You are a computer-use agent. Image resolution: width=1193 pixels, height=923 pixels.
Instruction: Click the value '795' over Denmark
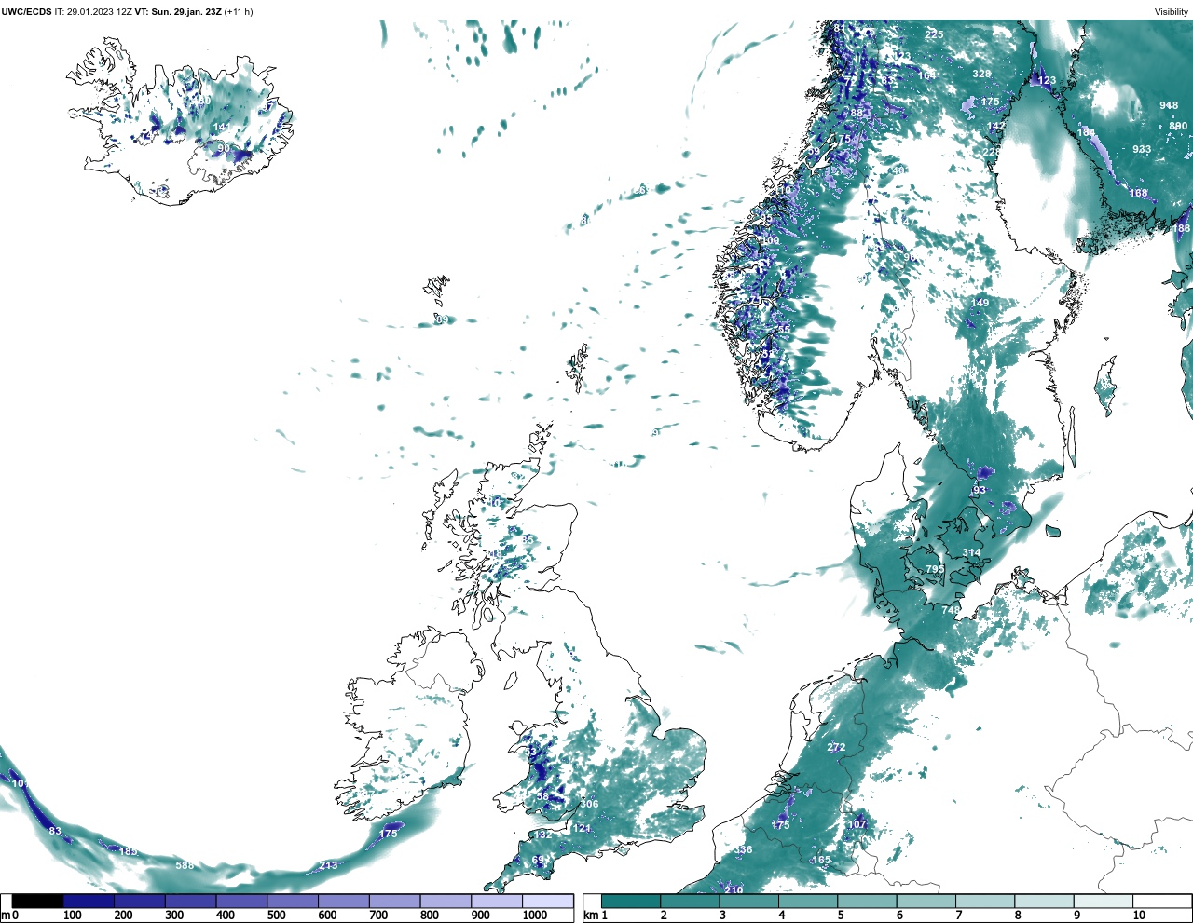click(935, 569)
